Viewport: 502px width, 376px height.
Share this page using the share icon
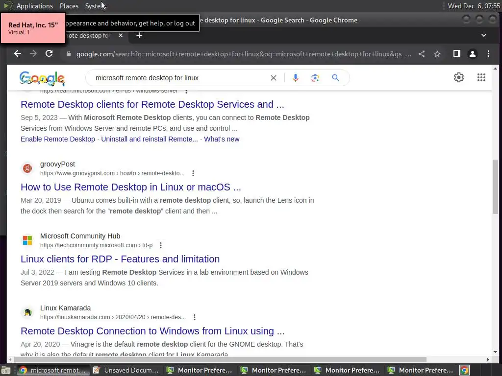coord(422,54)
